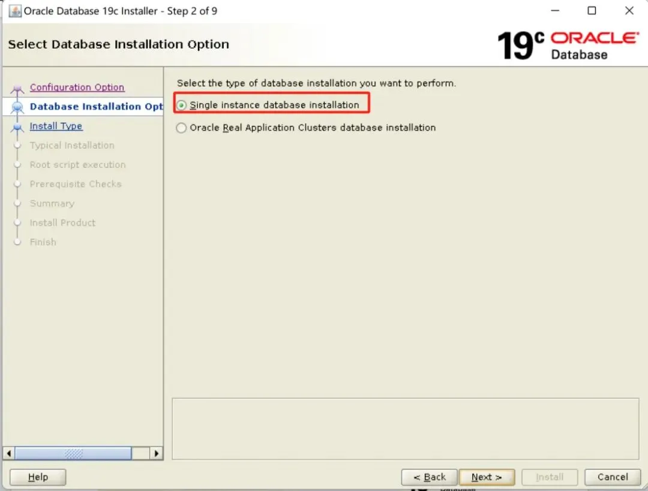
Task: Open the Configuration Option step link
Action: [x=77, y=87]
